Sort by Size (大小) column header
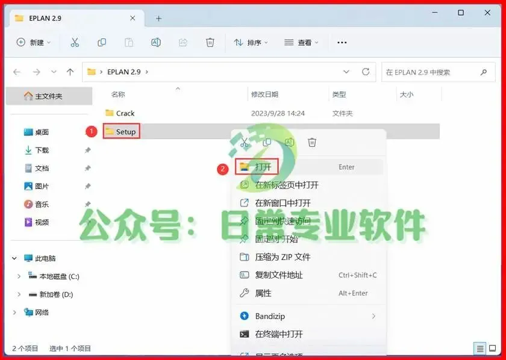 pyautogui.click(x=406, y=94)
